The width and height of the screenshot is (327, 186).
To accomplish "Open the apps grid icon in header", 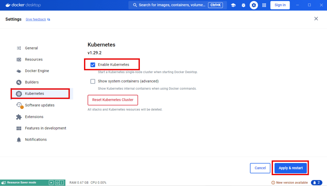I will pos(264,5).
